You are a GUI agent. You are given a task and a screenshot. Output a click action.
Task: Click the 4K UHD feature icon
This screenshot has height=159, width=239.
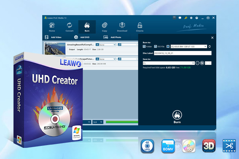pos(147,146)
